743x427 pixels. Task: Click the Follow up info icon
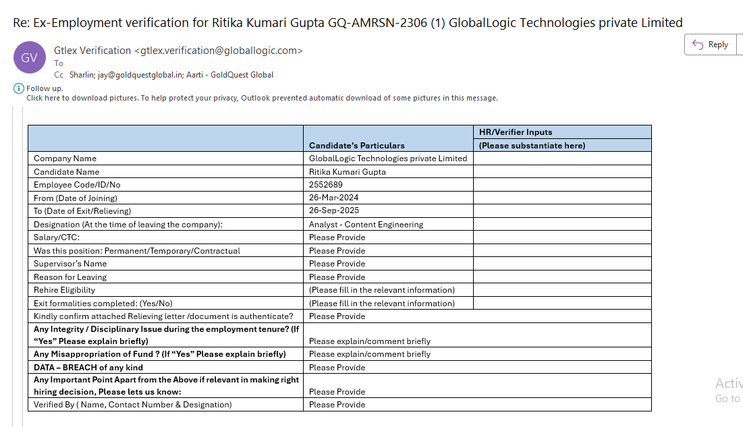[x=18, y=88]
